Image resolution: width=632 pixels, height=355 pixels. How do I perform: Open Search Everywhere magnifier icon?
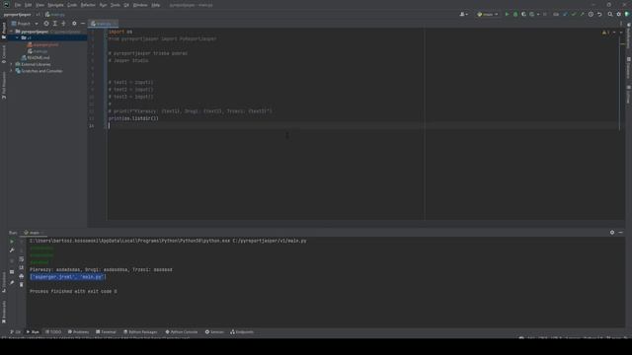(x=610, y=14)
